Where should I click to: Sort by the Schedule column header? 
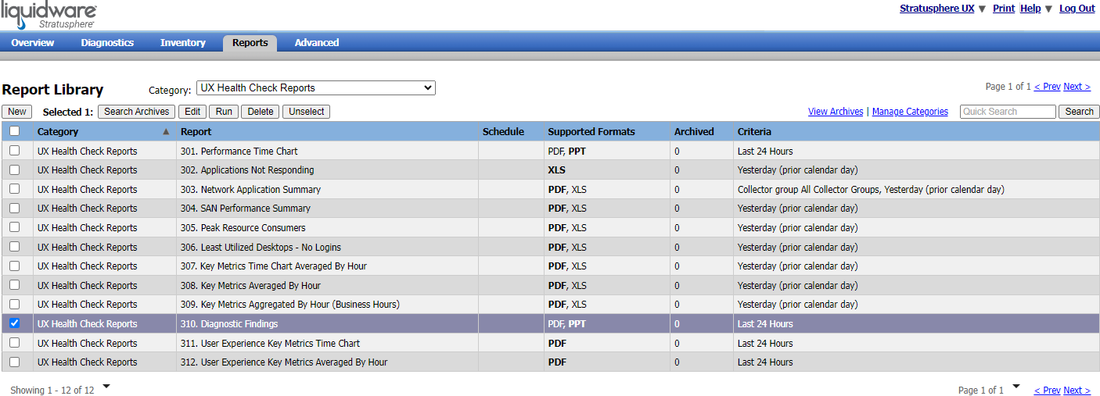coord(503,132)
